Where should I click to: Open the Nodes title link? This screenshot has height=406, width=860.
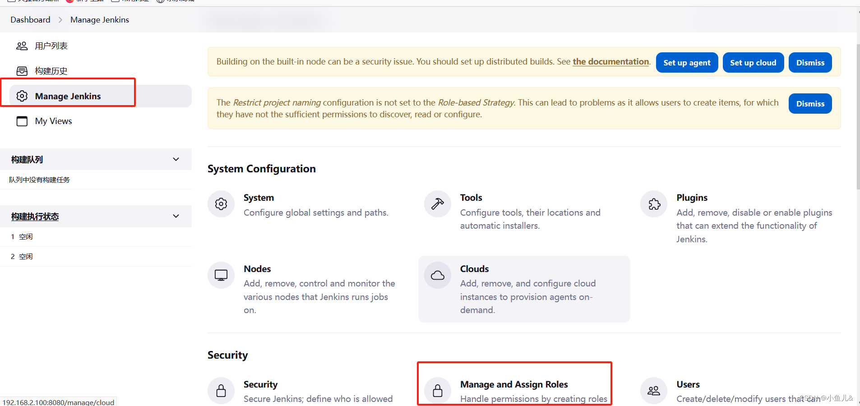[x=257, y=269]
